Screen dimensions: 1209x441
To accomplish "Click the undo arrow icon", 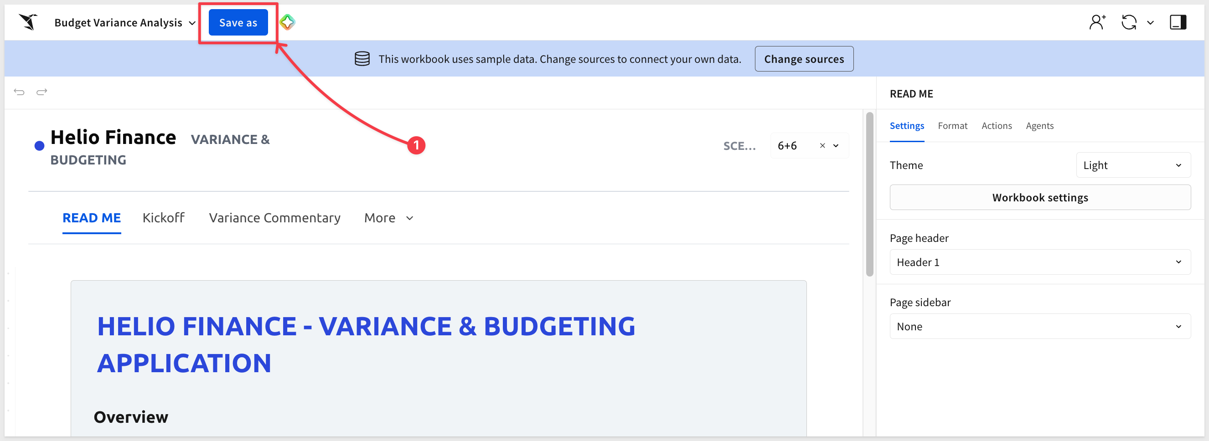I will pos(19,92).
